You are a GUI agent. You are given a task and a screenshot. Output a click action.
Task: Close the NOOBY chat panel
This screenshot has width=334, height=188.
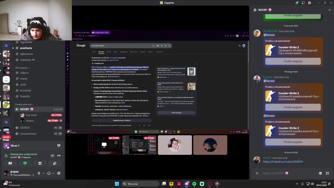tap(330, 10)
